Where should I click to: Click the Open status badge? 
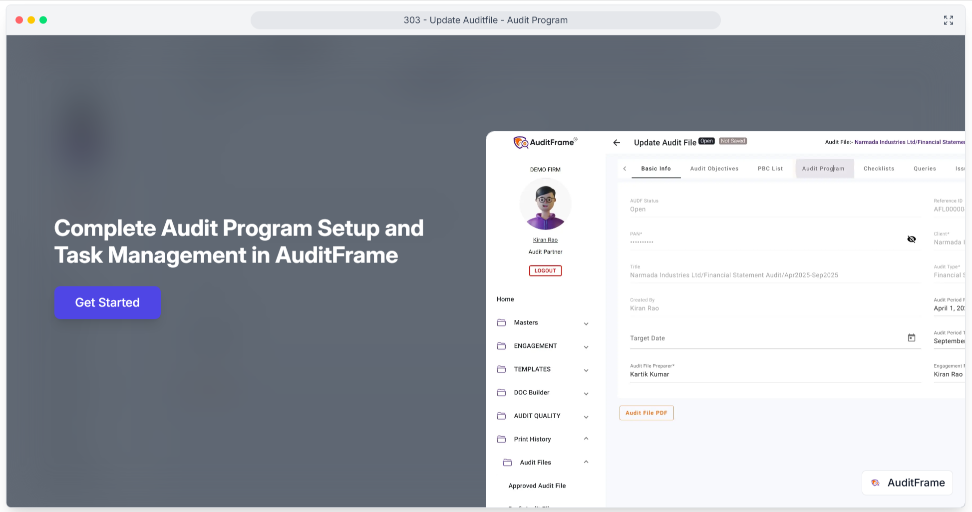706,141
